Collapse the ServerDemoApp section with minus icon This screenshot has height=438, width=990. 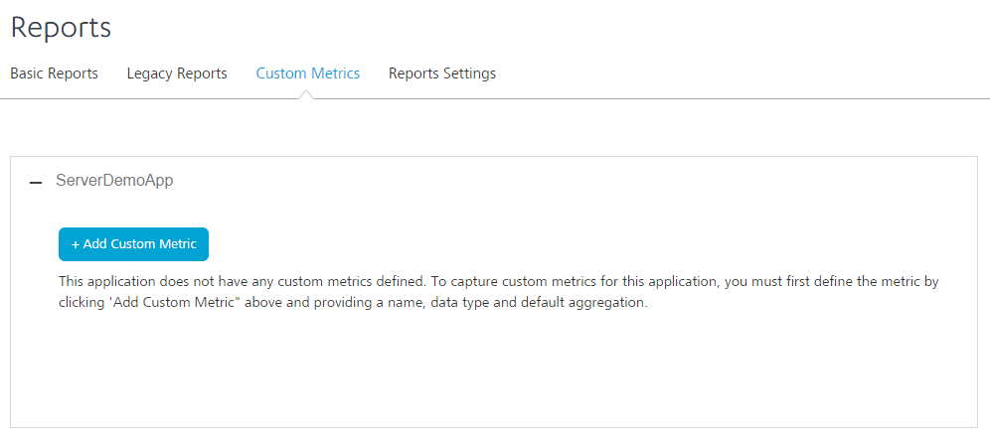[36, 183]
